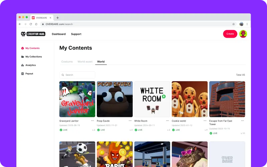
Task: Open the carrot and coins world thumbnail
Action: click(114, 154)
